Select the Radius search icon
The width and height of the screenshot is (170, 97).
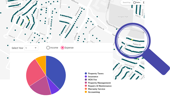(x=134, y=2)
